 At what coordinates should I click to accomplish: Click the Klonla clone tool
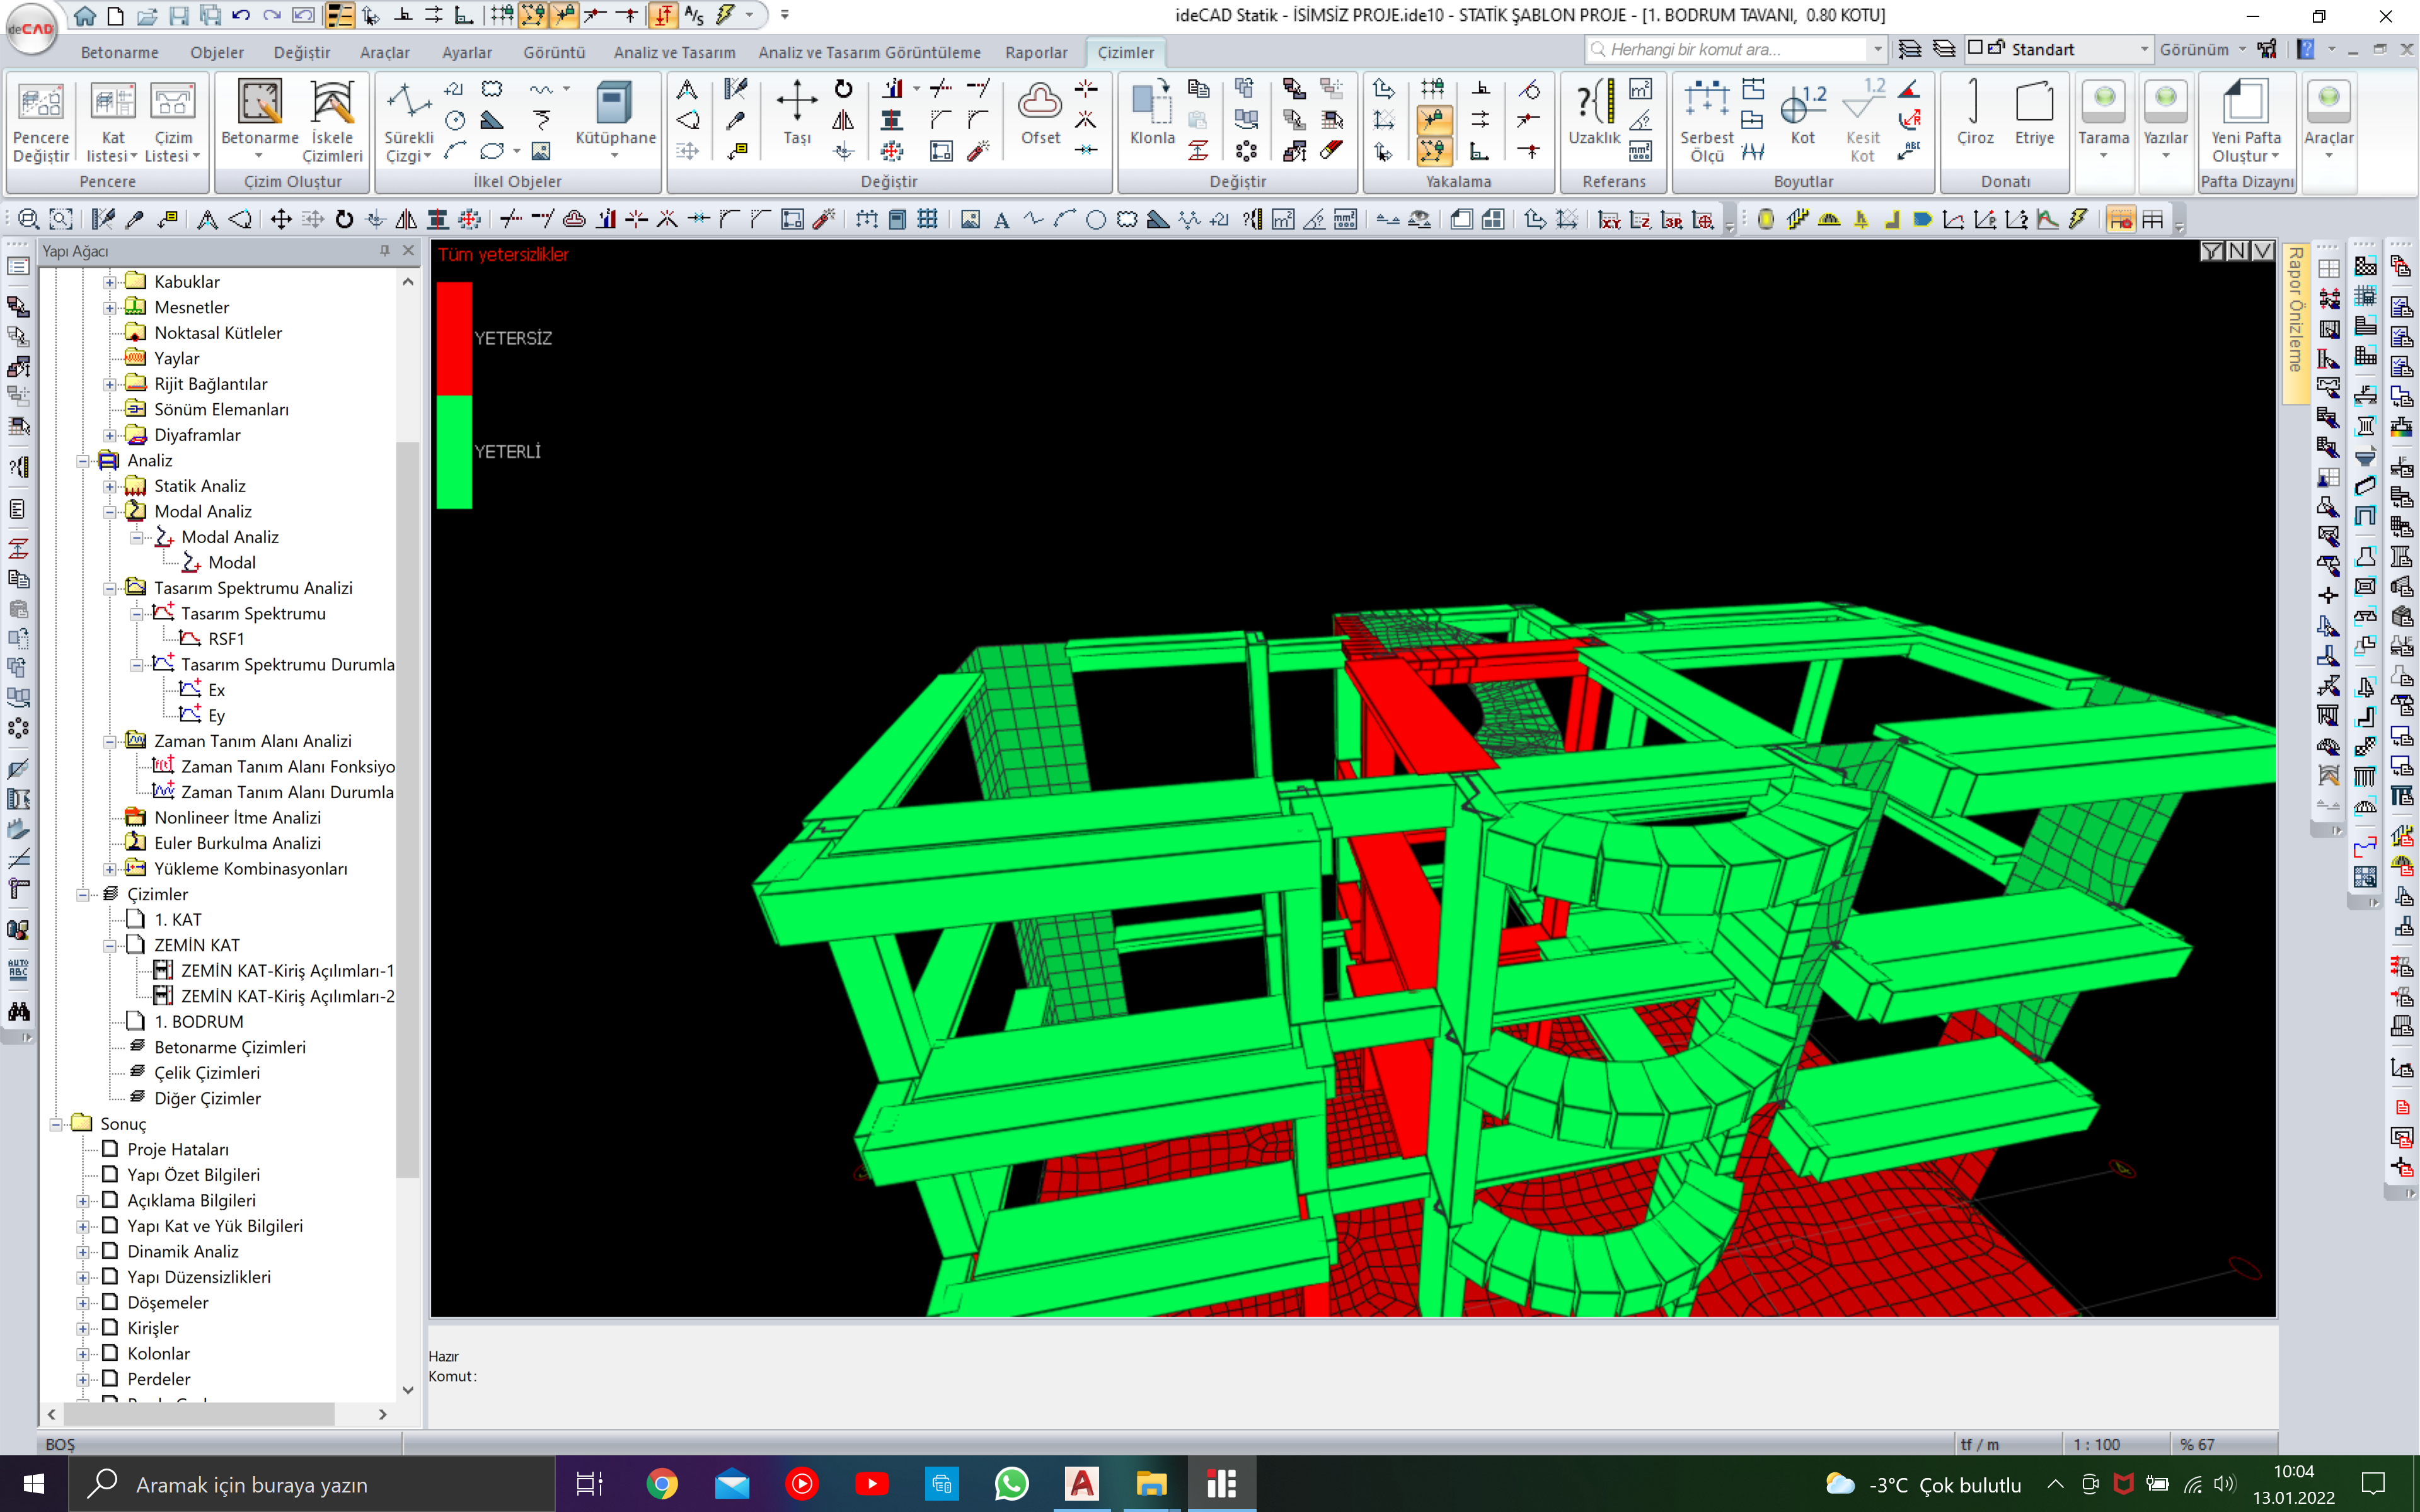[x=1152, y=113]
